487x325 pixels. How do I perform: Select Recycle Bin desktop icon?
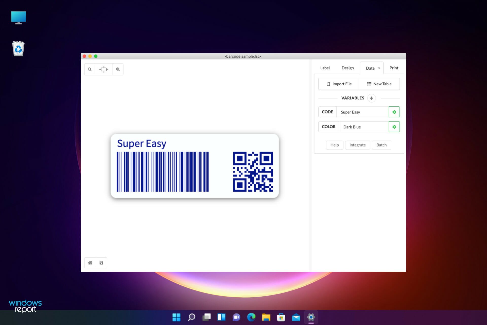click(x=19, y=48)
